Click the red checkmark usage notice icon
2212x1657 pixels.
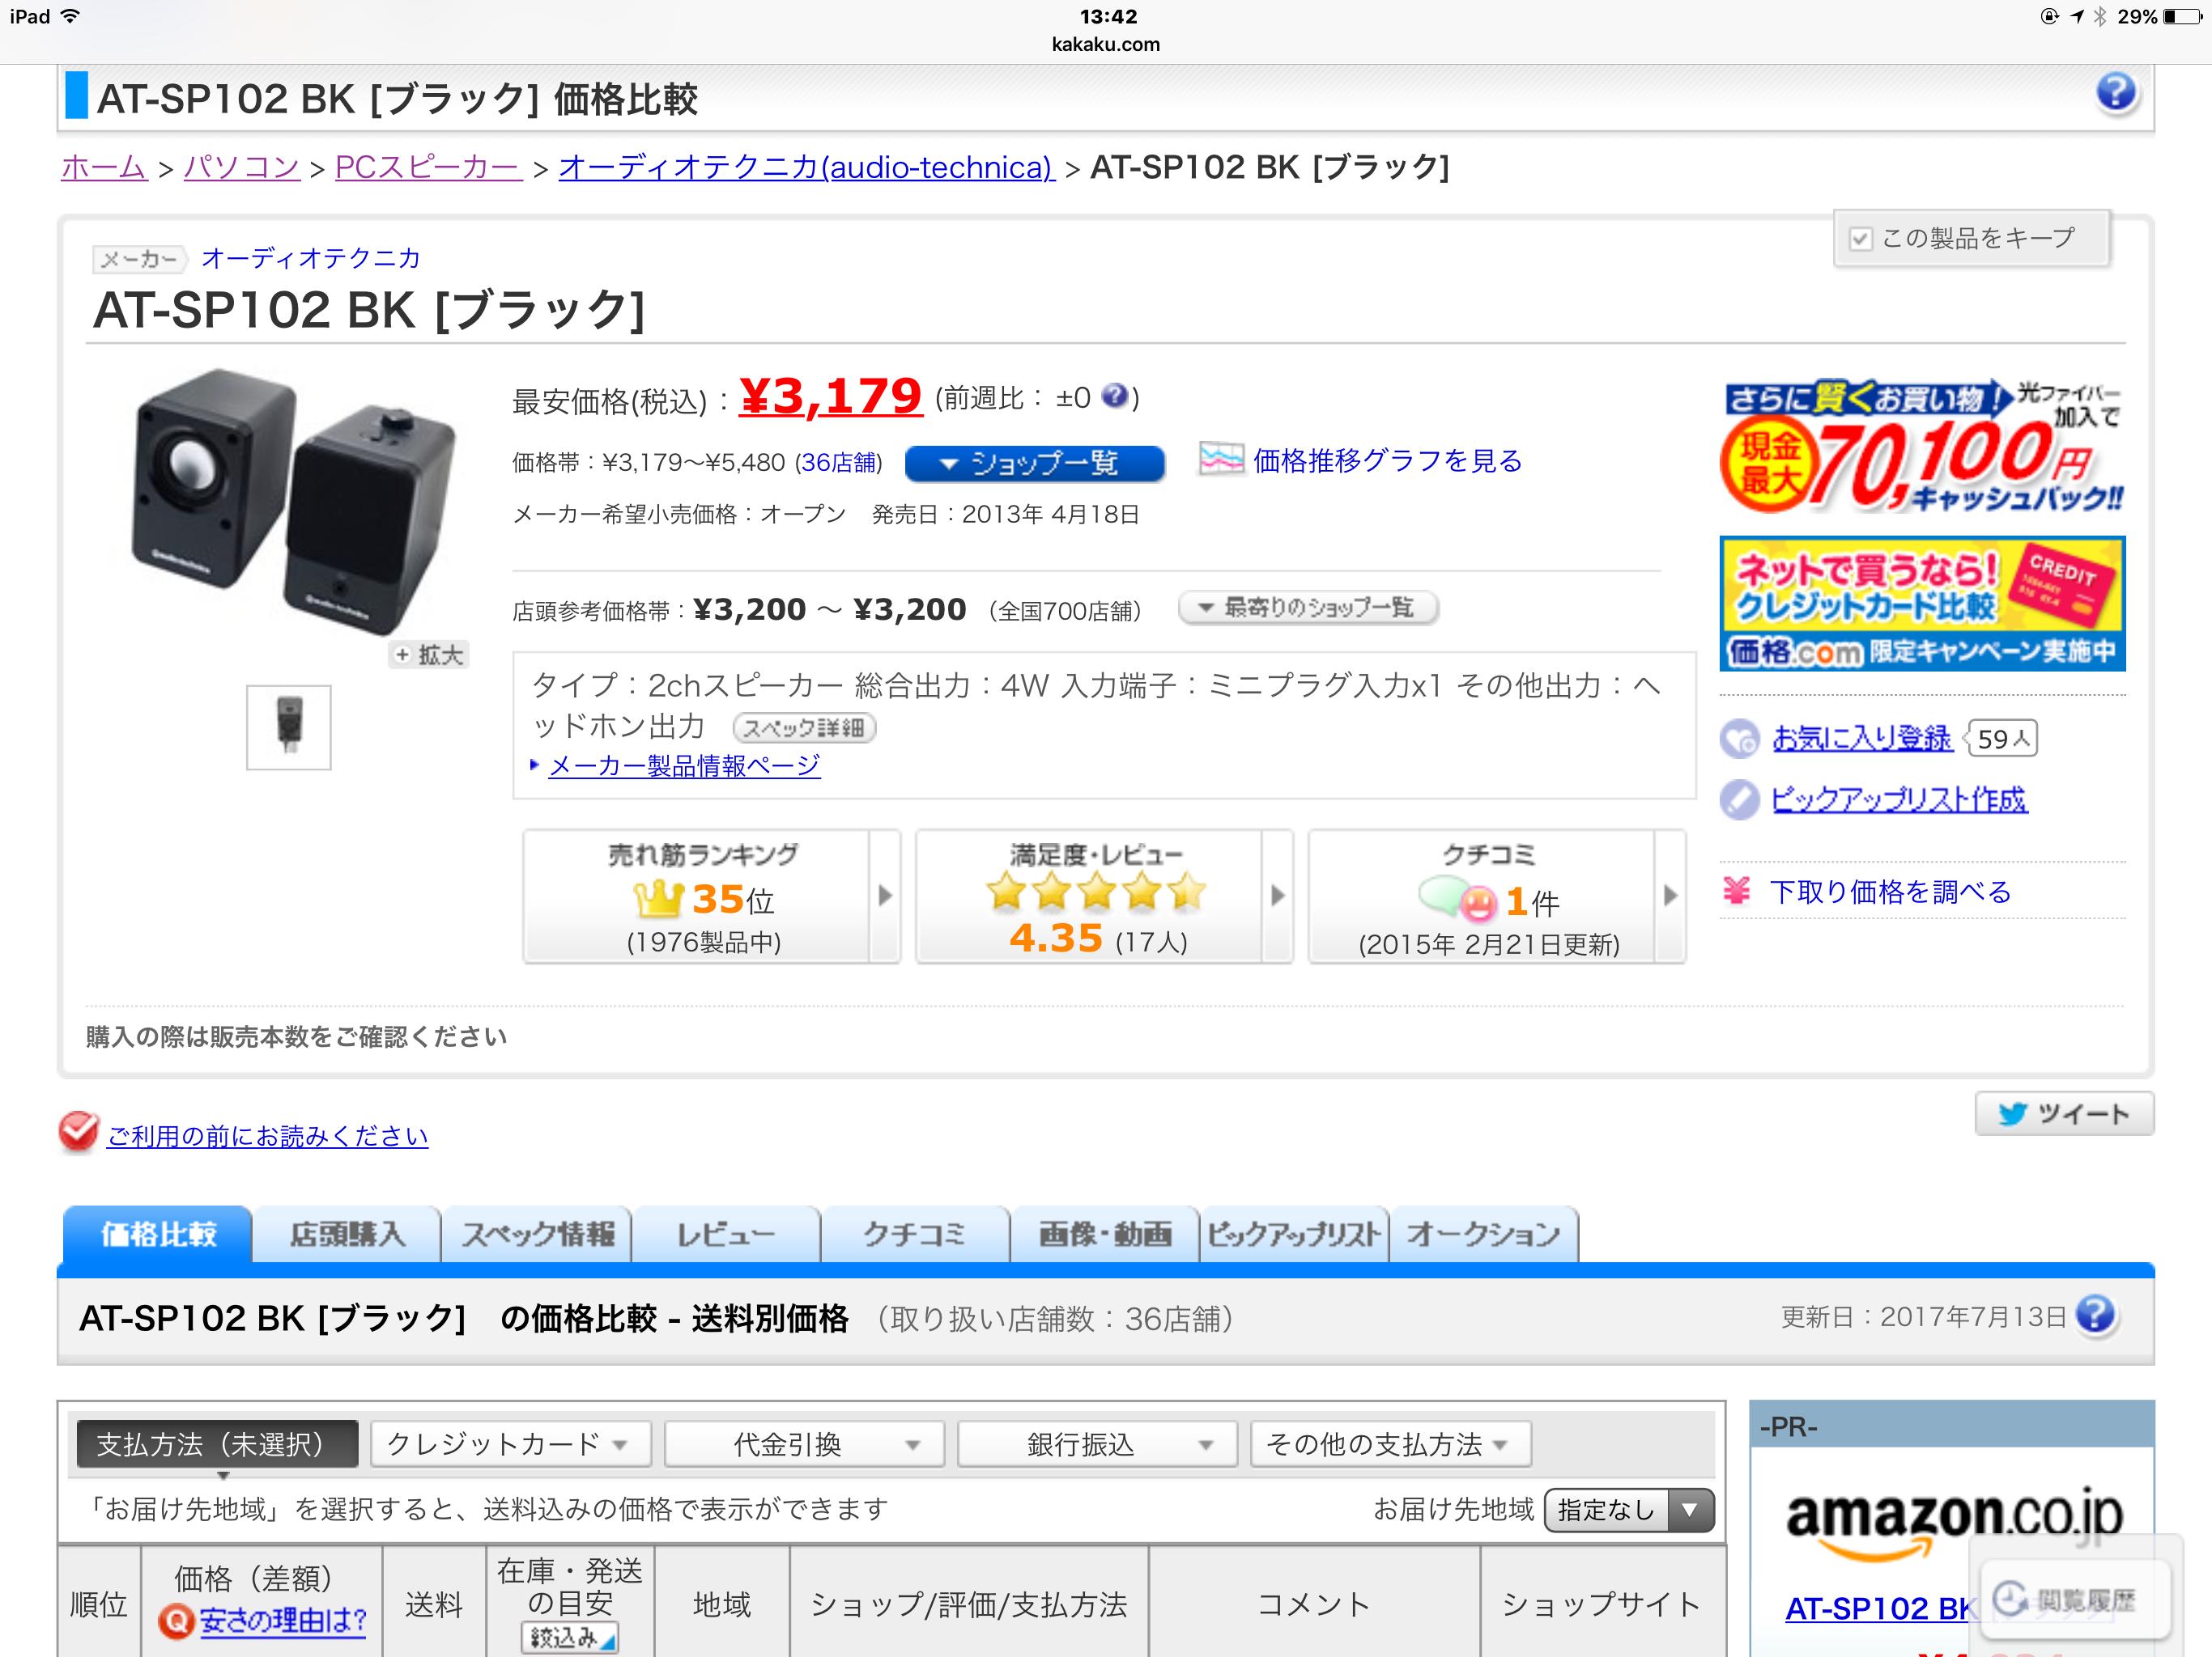(x=78, y=1131)
